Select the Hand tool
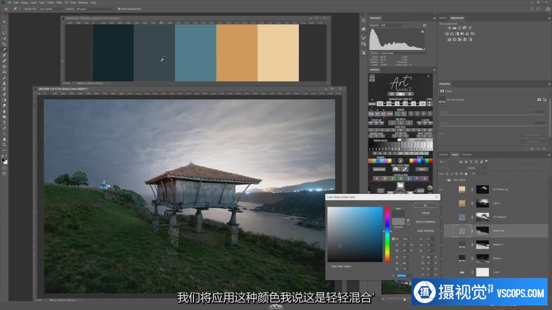Image resolution: width=552 pixels, height=310 pixels. click(4, 139)
